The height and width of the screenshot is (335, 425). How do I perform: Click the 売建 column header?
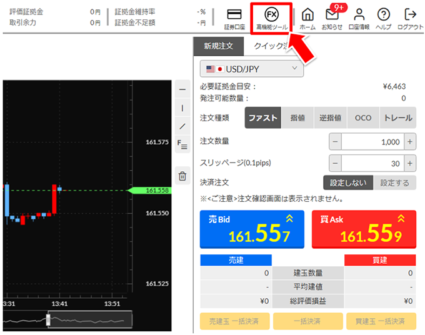(236, 260)
